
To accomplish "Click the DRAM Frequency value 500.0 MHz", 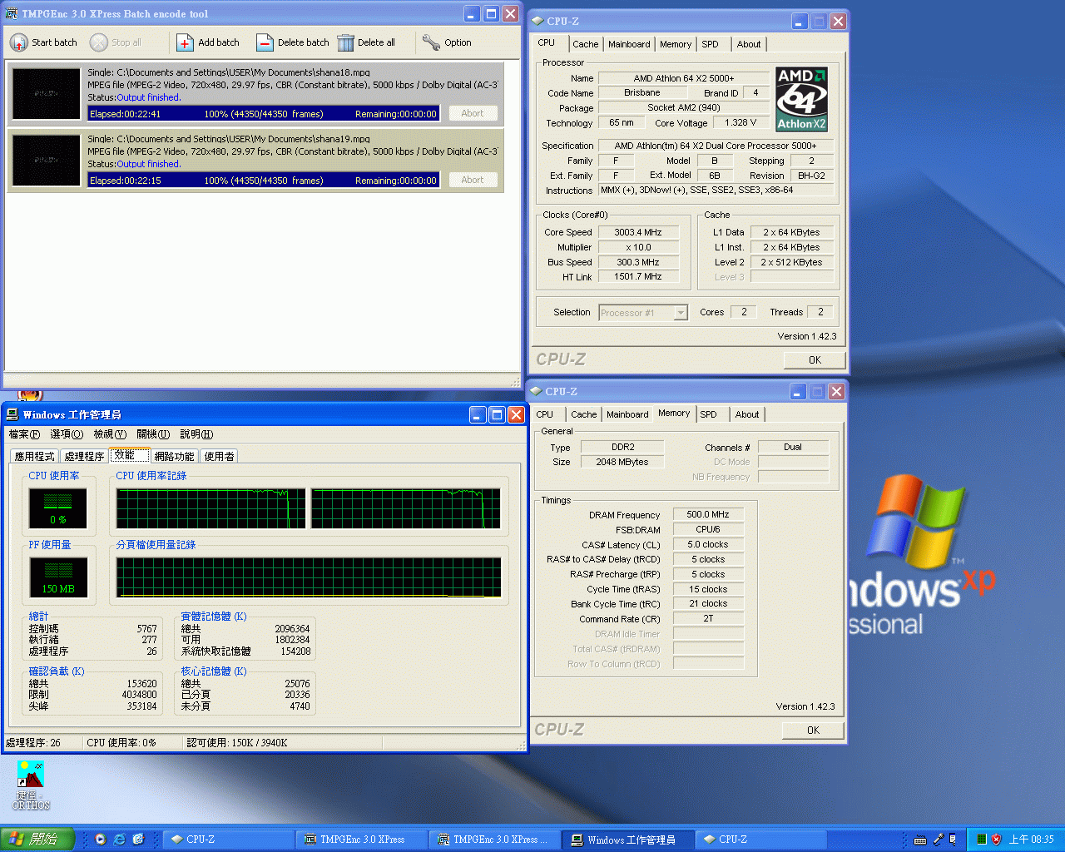I will click(708, 515).
